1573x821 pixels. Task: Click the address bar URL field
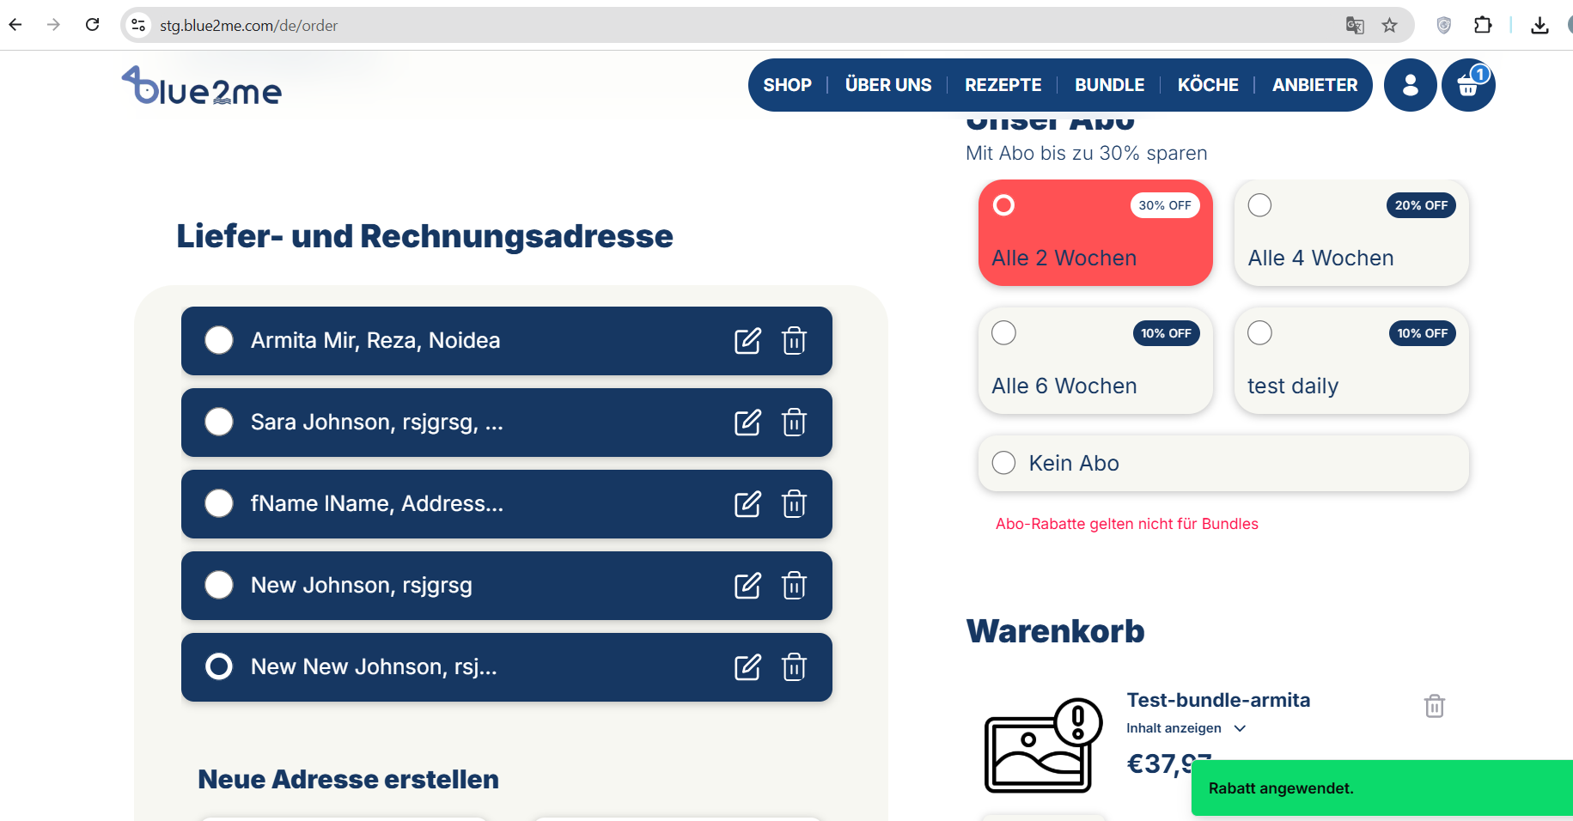pyautogui.click(x=344, y=25)
